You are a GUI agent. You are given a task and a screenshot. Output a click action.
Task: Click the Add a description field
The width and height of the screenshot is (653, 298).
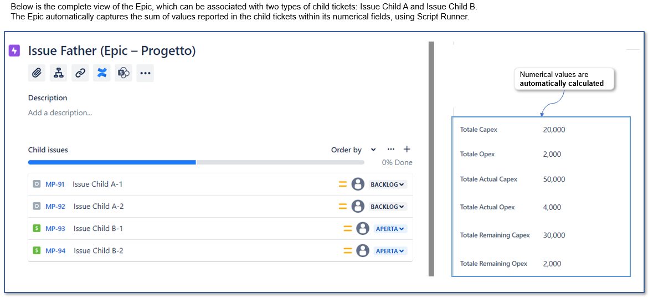click(60, 113)
